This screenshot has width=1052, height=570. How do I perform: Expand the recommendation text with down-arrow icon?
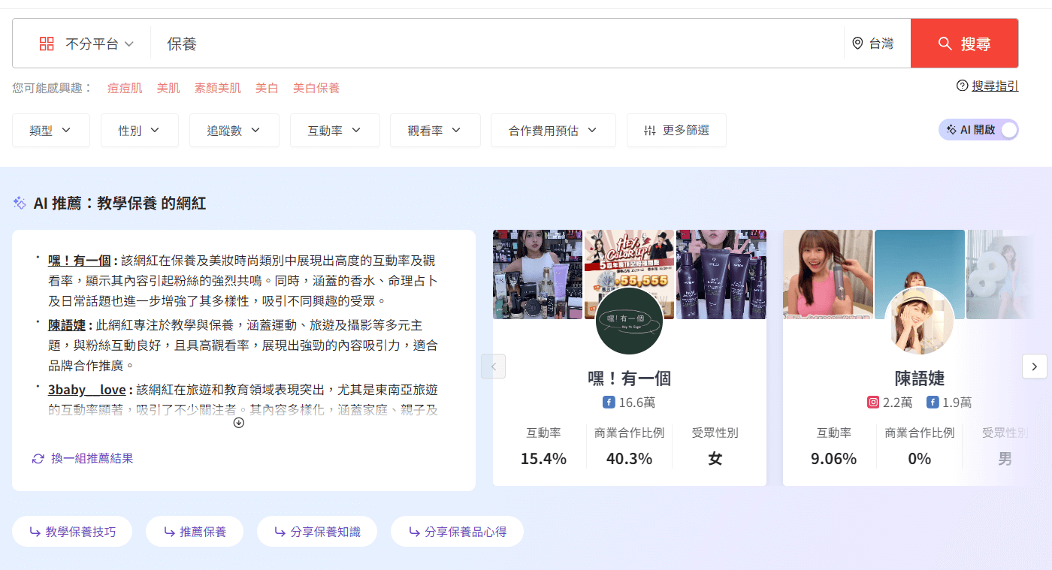click(x=239, y=423)
